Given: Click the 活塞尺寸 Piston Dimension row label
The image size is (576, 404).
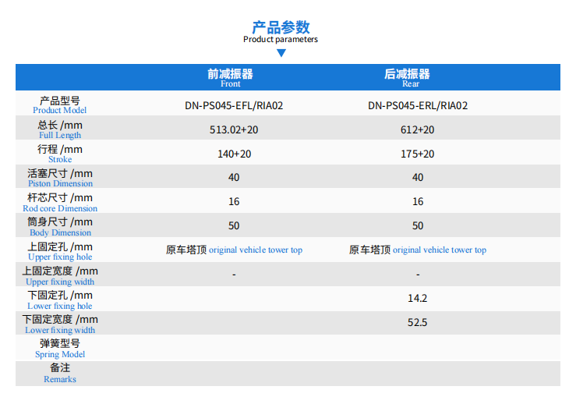Looking at the screenshot, I should 60,178.
